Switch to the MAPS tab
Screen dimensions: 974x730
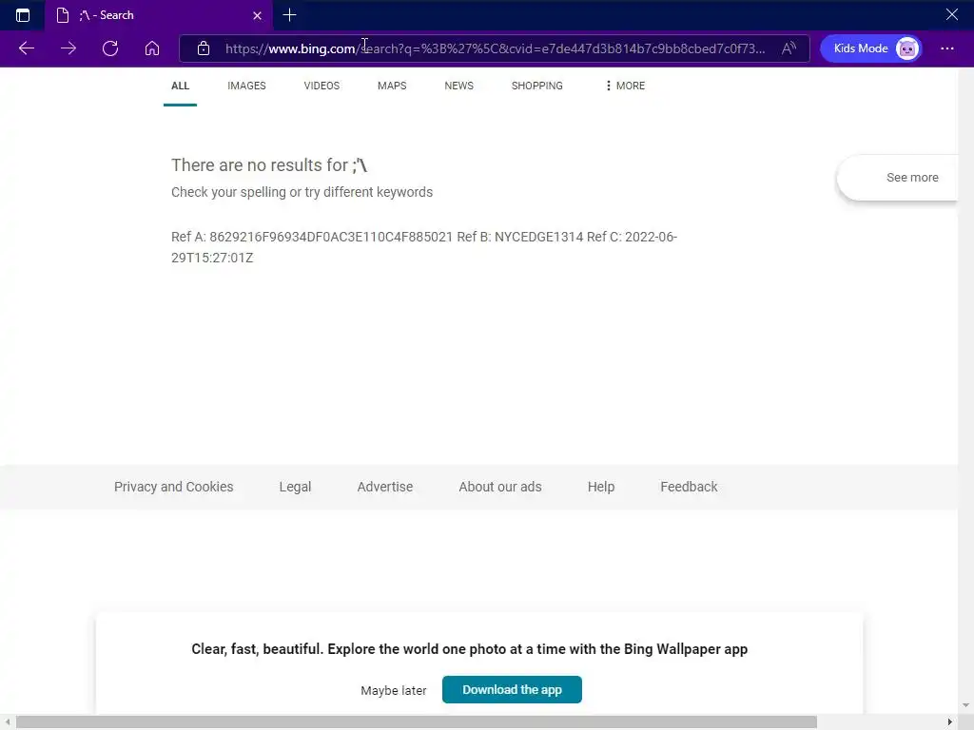[x=392, y=86]
